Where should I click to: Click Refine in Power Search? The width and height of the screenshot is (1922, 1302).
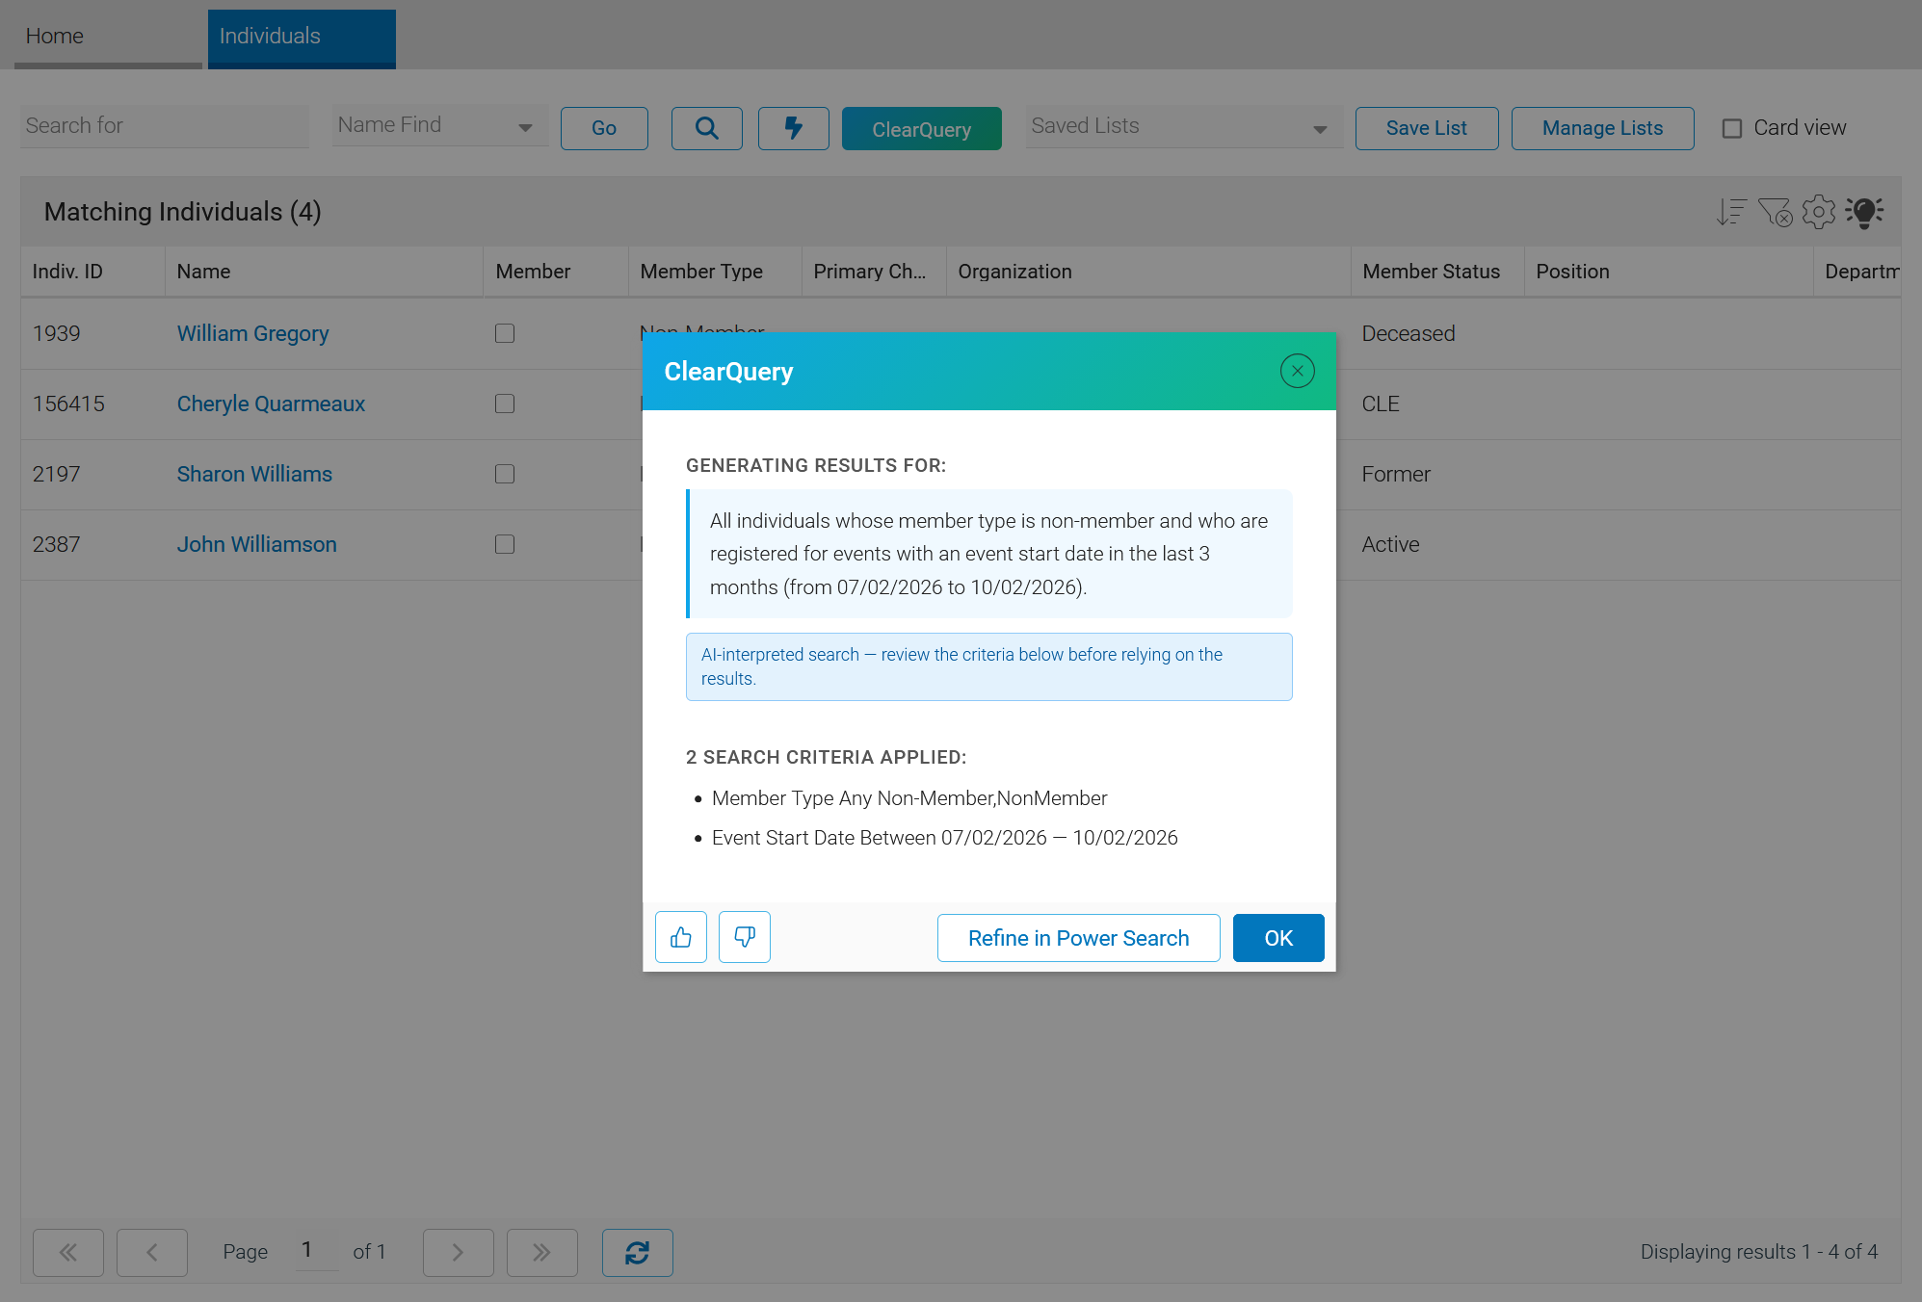pyautogui.click(x=1079, y=938)
